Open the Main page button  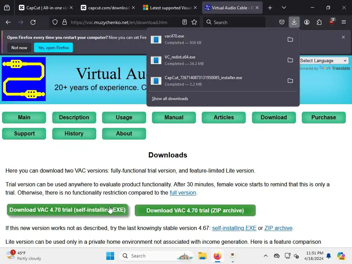24,118
